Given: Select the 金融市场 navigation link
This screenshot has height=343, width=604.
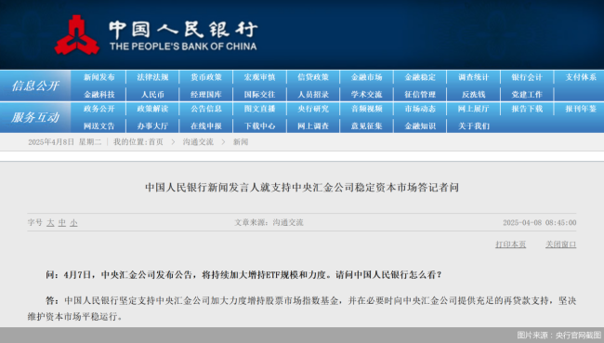Looking at the screenshot, I should click(x=366, y=77).
